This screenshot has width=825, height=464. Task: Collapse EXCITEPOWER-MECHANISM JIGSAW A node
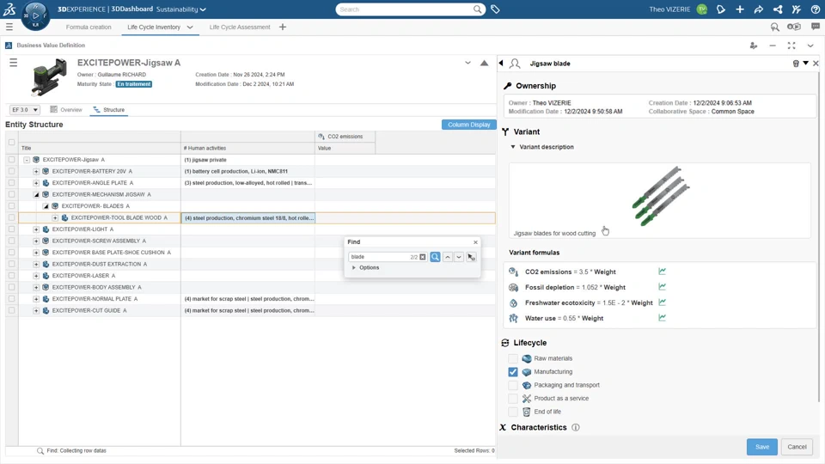click(36, 195)
